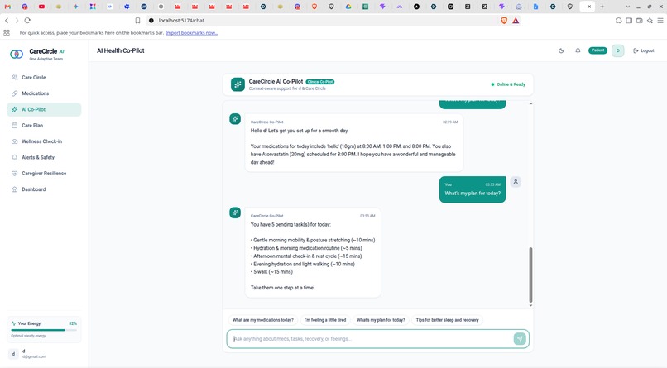Viewport: 667px width, 368px height.
Task: Click the chat scrollbar thumb
Action: coord(530,275)
